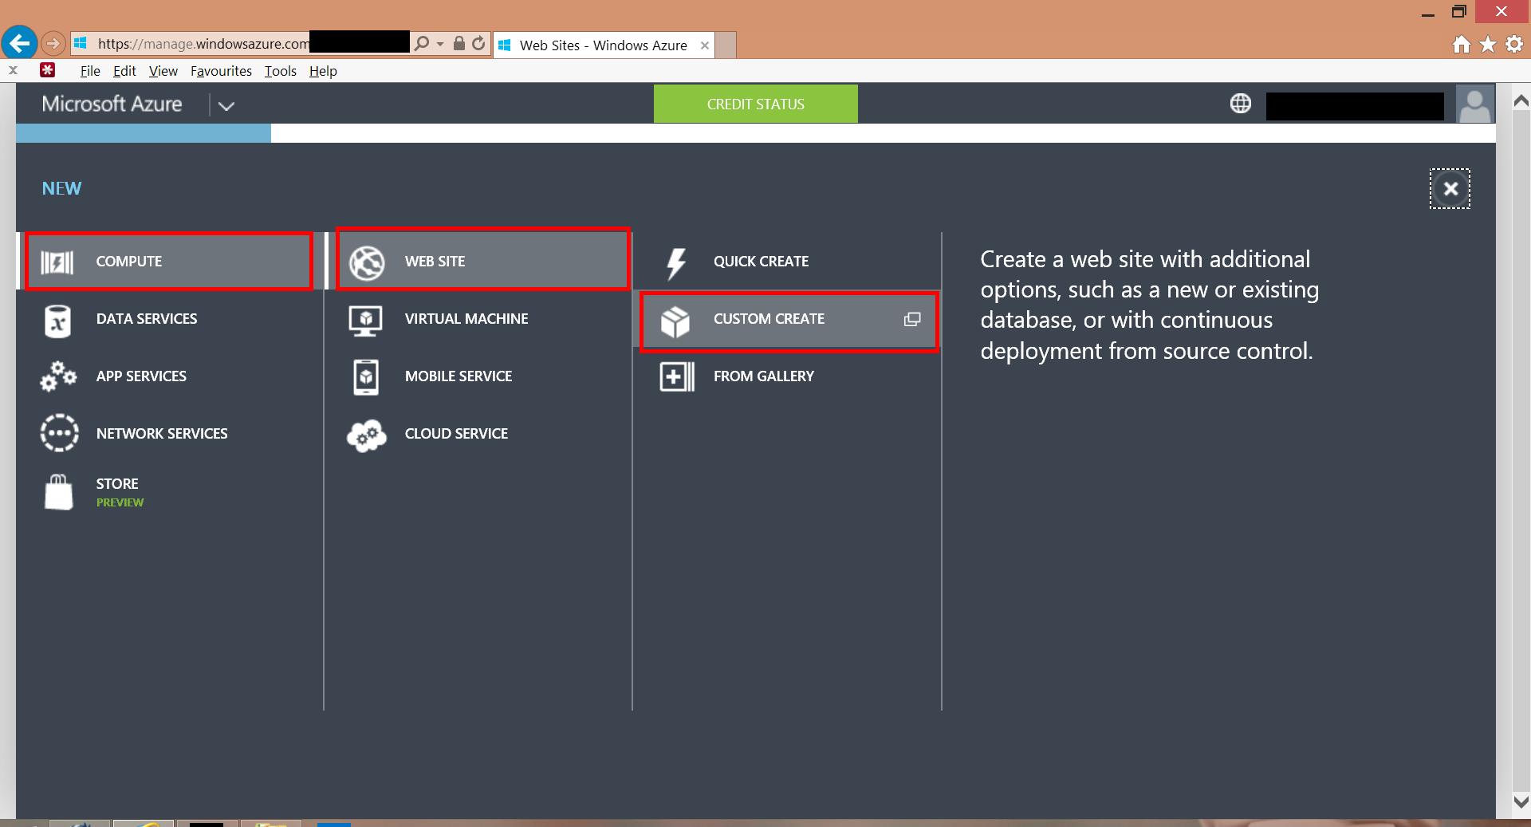Expand the Microsoft Azure header chevron
The height and width of the screenshot is (827, 1531).
[226, 105]
